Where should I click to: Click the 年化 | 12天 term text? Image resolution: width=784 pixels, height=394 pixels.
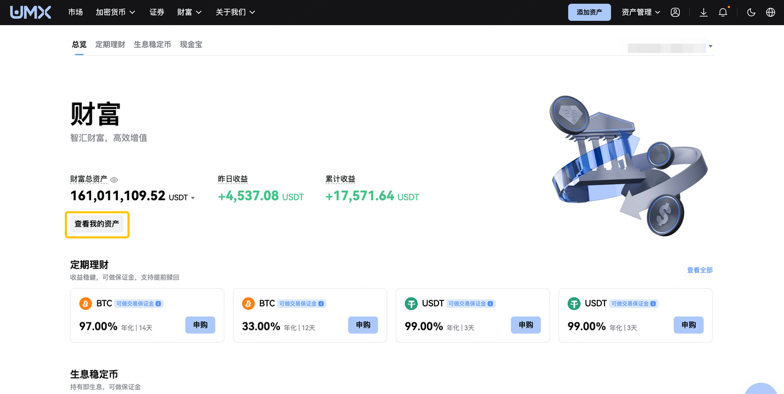click(300, 328)
